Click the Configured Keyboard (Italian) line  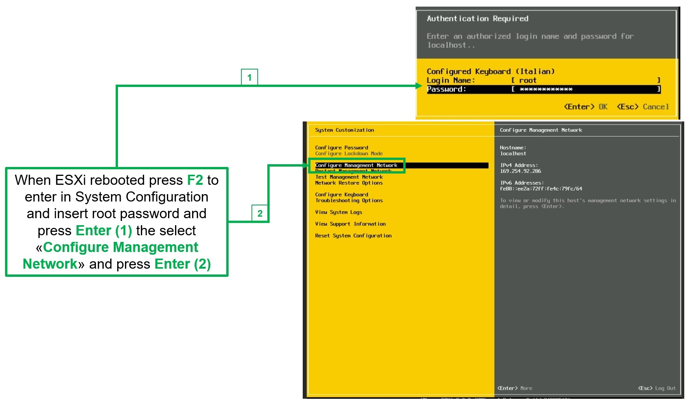point(491,71)
